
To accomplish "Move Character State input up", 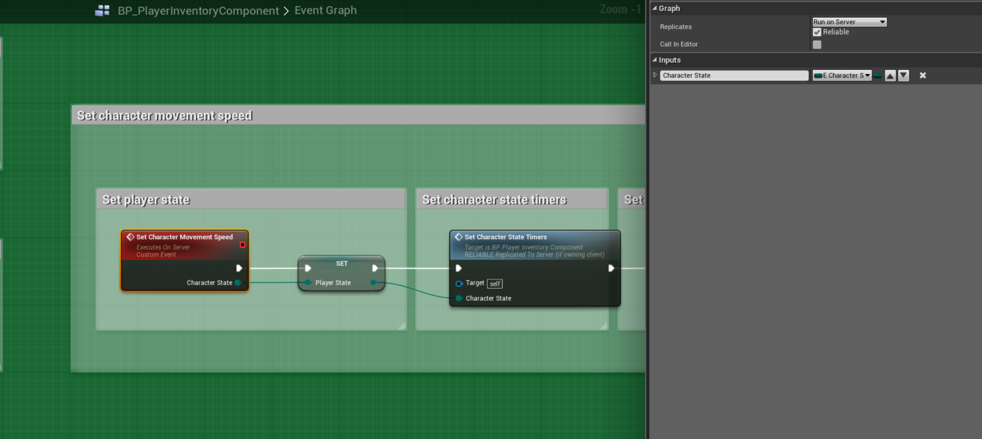I will [x=890, y=76].
